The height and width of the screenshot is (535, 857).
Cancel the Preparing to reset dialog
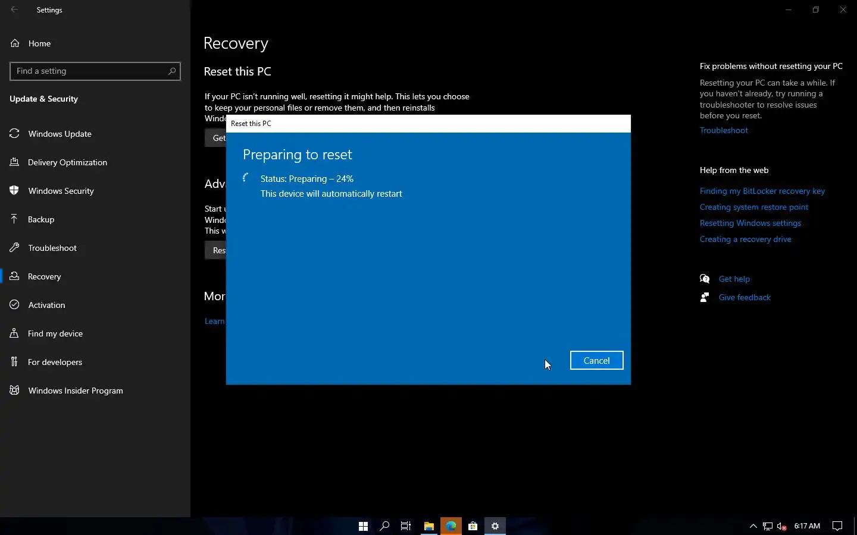point(596,360)
